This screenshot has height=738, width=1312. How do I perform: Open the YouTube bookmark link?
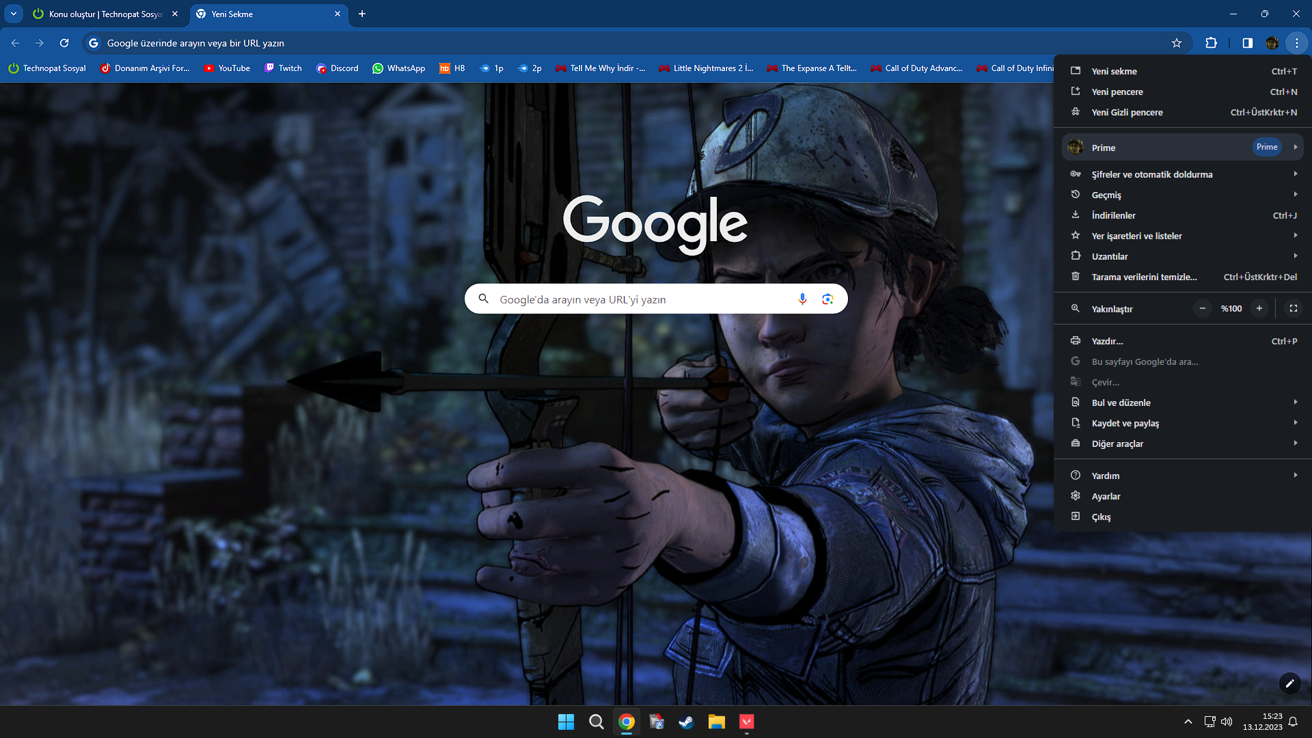point(227,68)
